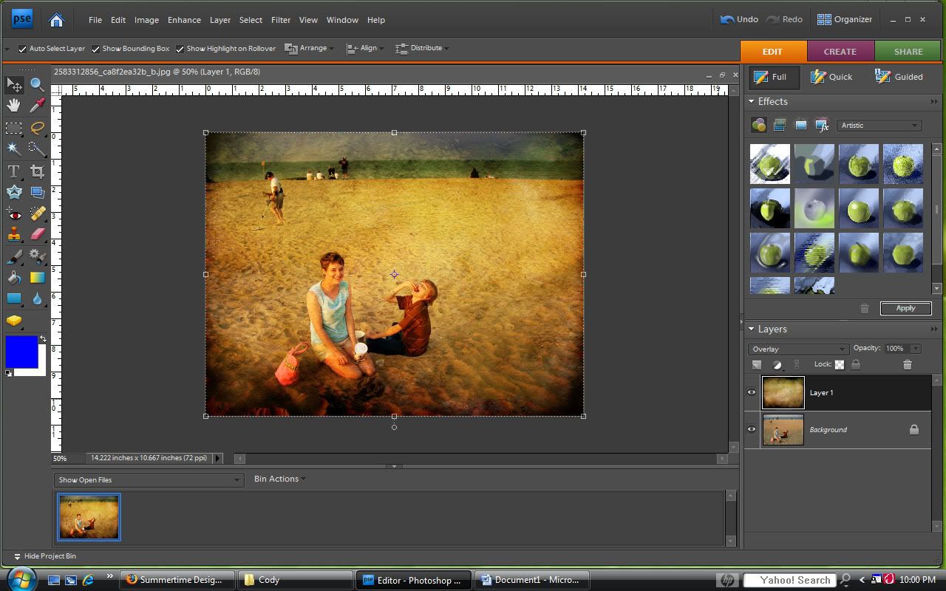Reset default colors icon
Viewport: 946px width, 591px height.
[x=8, y=373]
